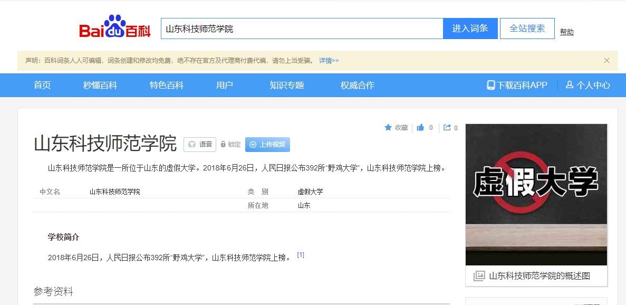The image size is (626, 305).
Task: Click the share arrow icon
Action: (447, 128)
